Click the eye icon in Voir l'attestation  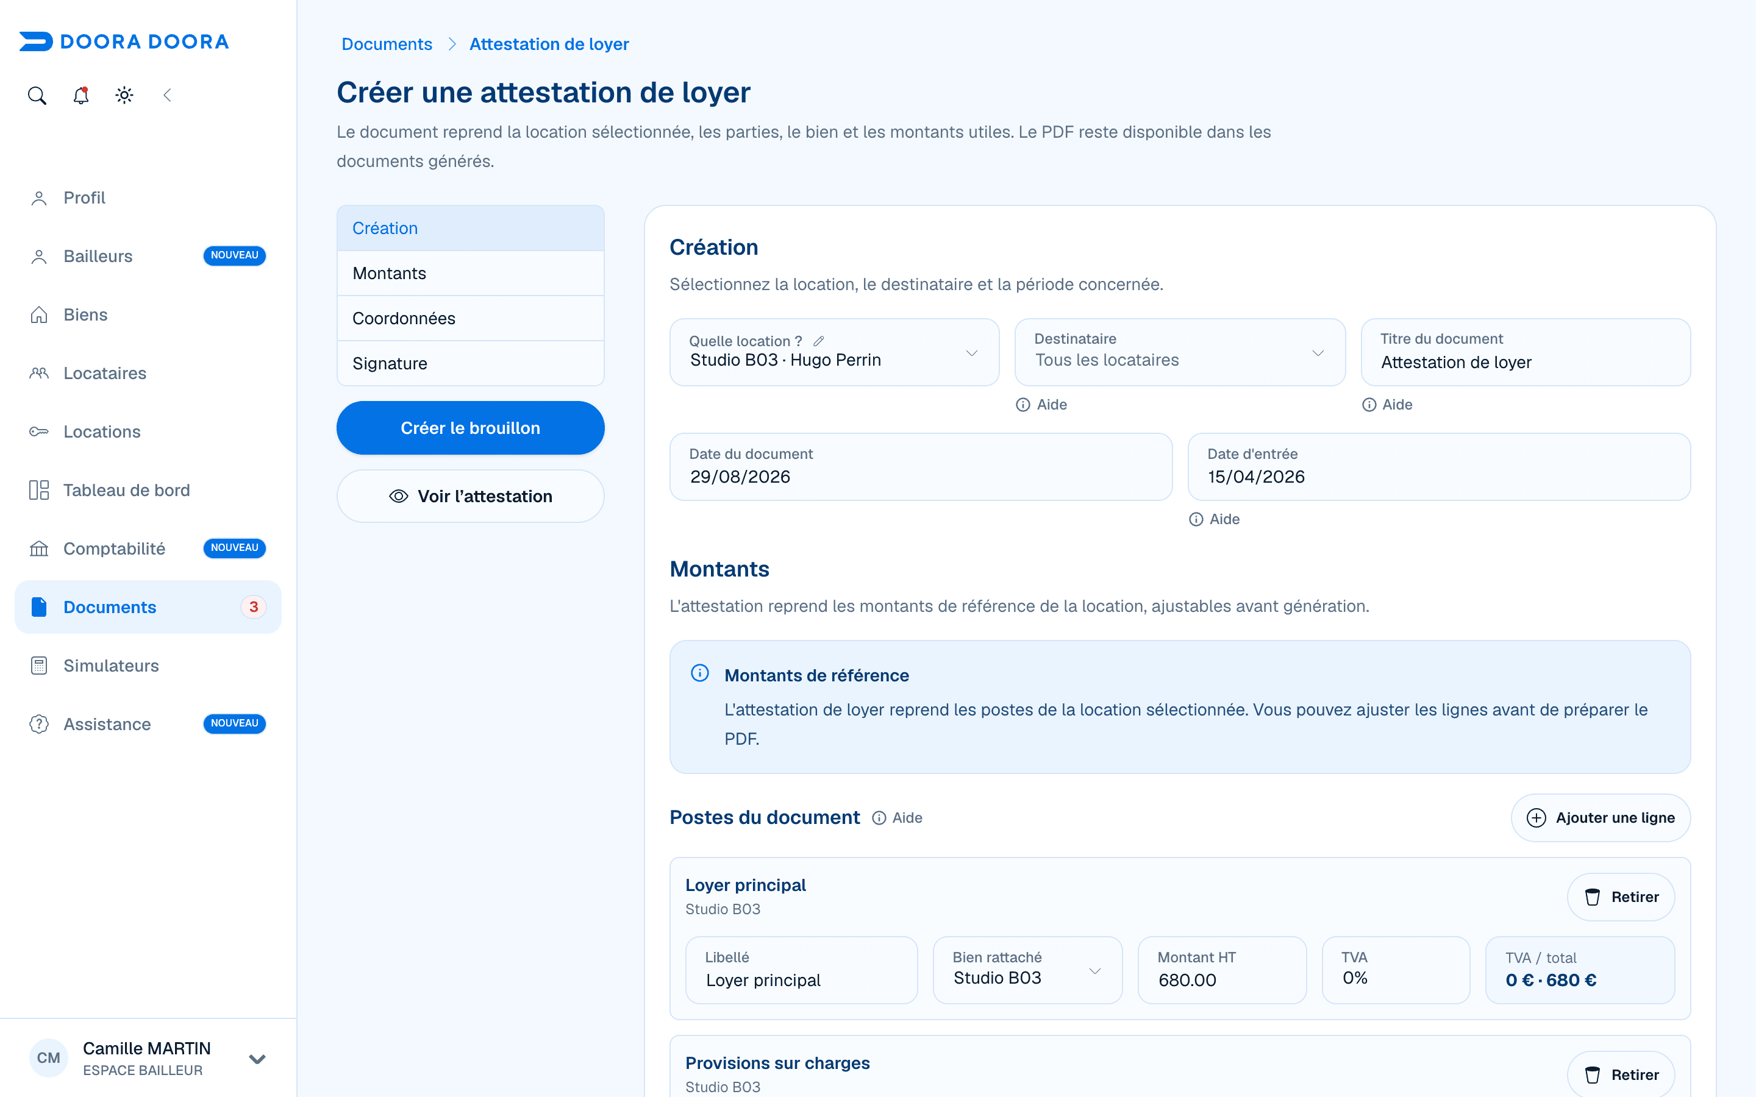(399, 496)
